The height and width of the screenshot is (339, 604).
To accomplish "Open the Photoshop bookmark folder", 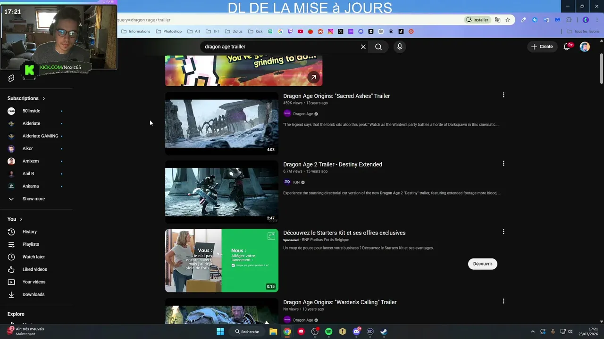I will 168,32.
